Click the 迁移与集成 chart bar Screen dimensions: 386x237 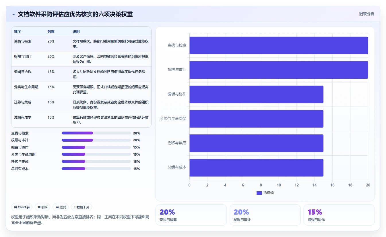[x=256, y=143]
